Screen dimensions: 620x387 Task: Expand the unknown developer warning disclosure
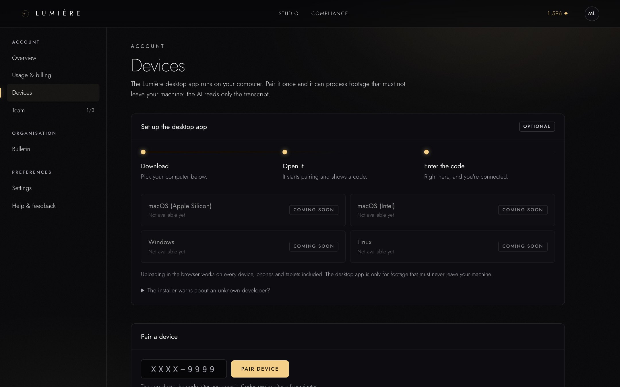coord(206,290)
